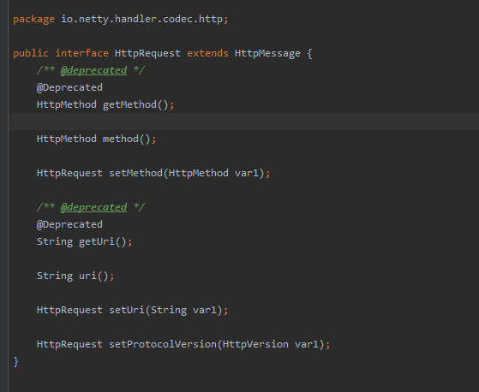Click var1 parameter in setMethod
479x392 pixels.
click(x=247, y=173)
